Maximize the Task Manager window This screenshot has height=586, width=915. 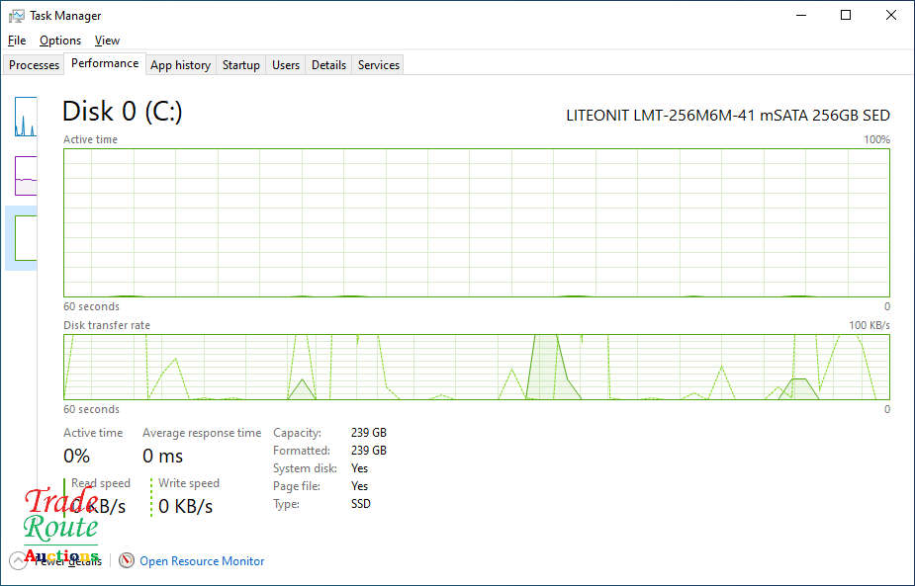[846, 16]
